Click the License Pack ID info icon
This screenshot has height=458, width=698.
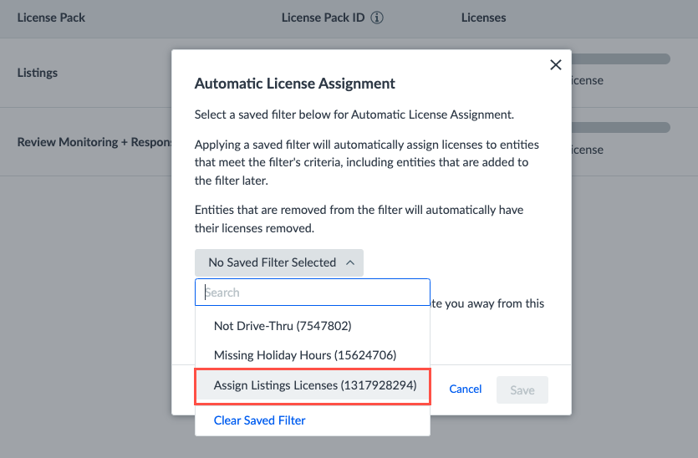pos(377,18)
